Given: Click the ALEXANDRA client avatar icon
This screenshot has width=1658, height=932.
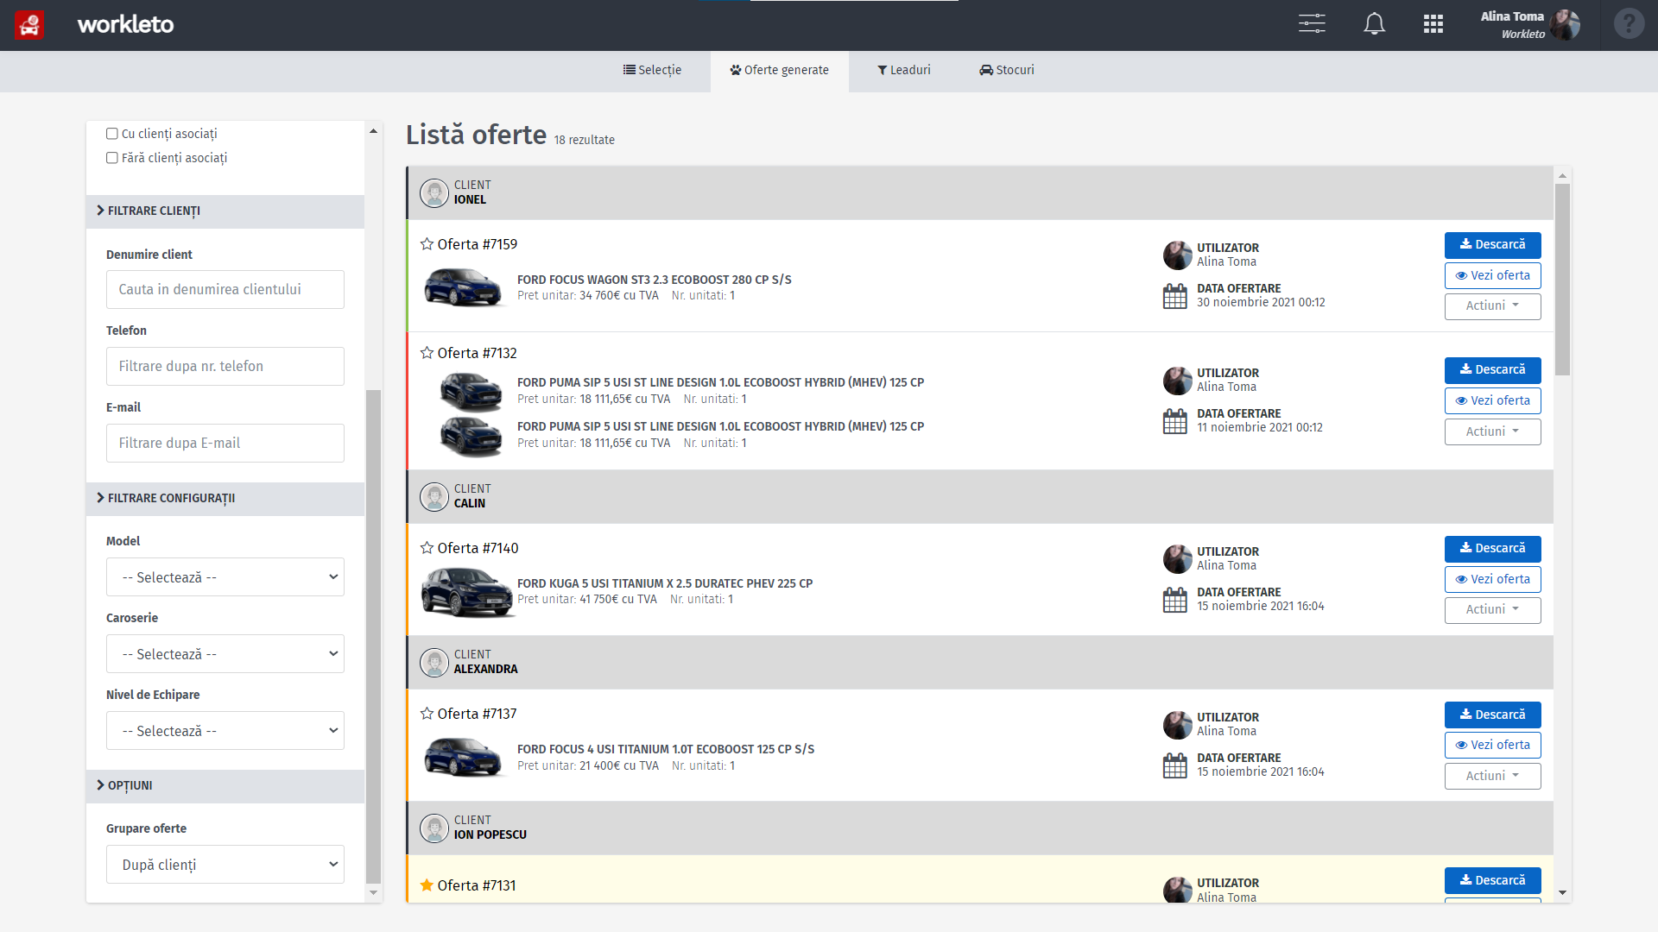Looking at the screenshot, I should coord(434,662).
